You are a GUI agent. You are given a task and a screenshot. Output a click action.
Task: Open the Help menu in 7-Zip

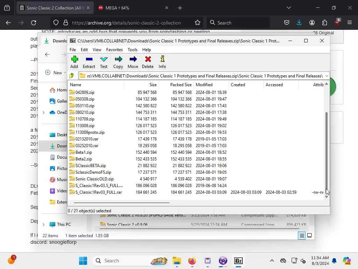point(146,50)
